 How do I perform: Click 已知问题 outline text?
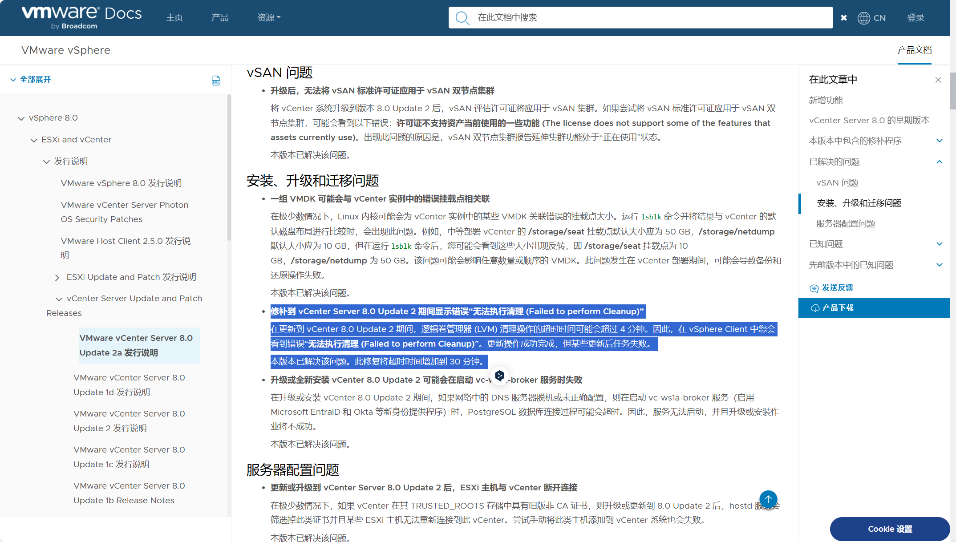pyautogui.click(x=826, y=244)
